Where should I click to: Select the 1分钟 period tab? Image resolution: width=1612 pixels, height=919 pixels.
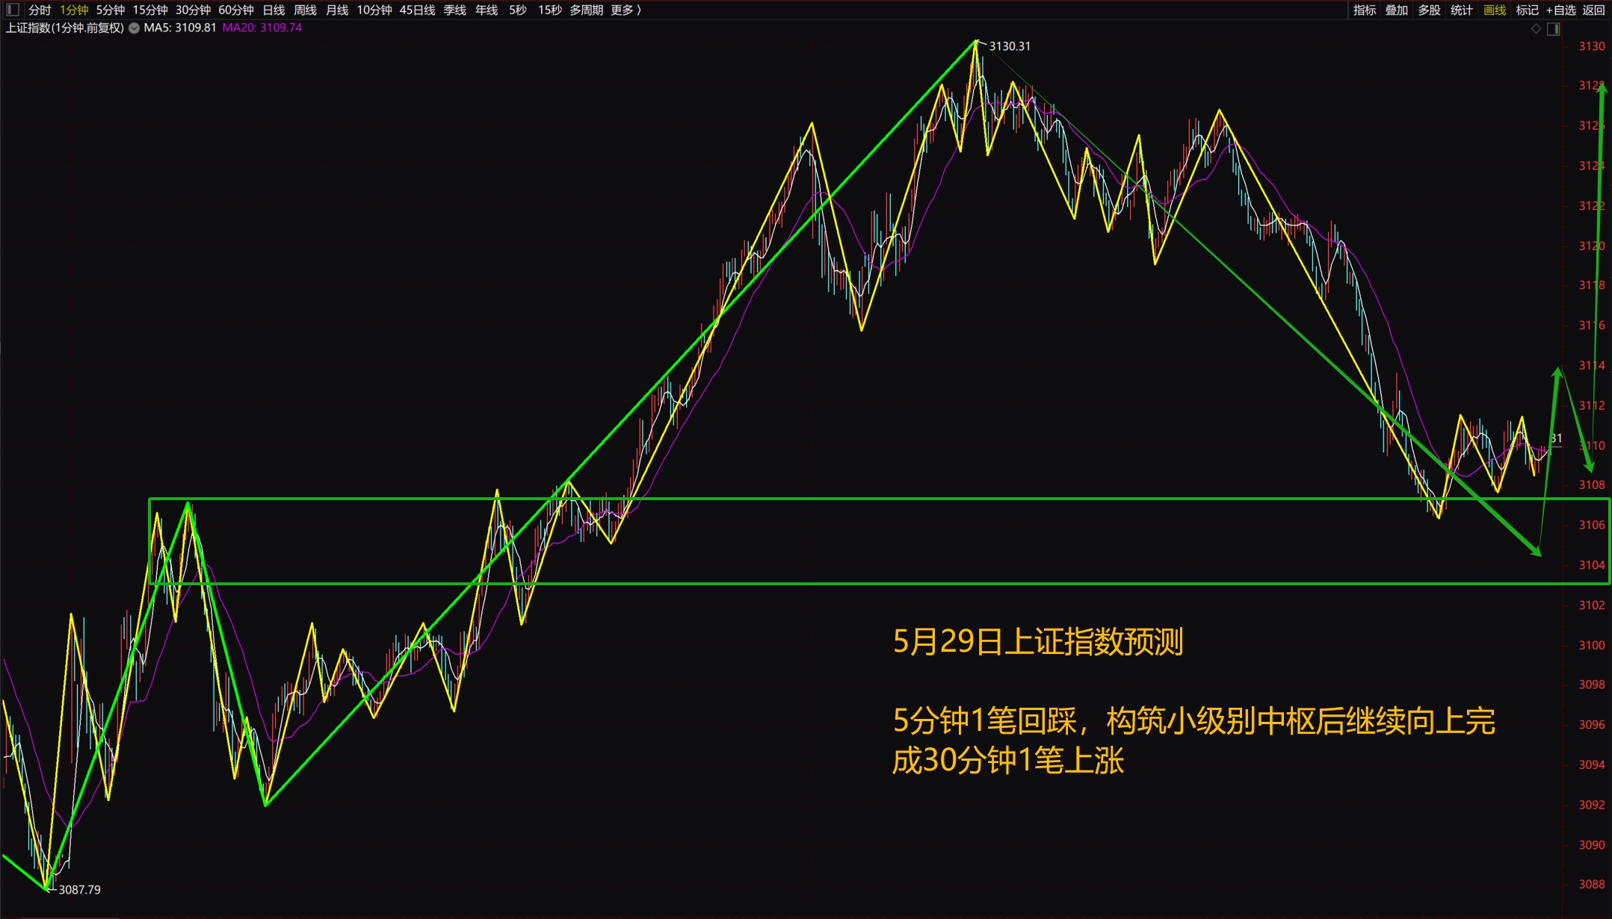74,10
